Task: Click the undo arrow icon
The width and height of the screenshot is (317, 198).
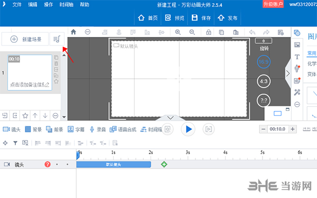Action: (252, 32)
